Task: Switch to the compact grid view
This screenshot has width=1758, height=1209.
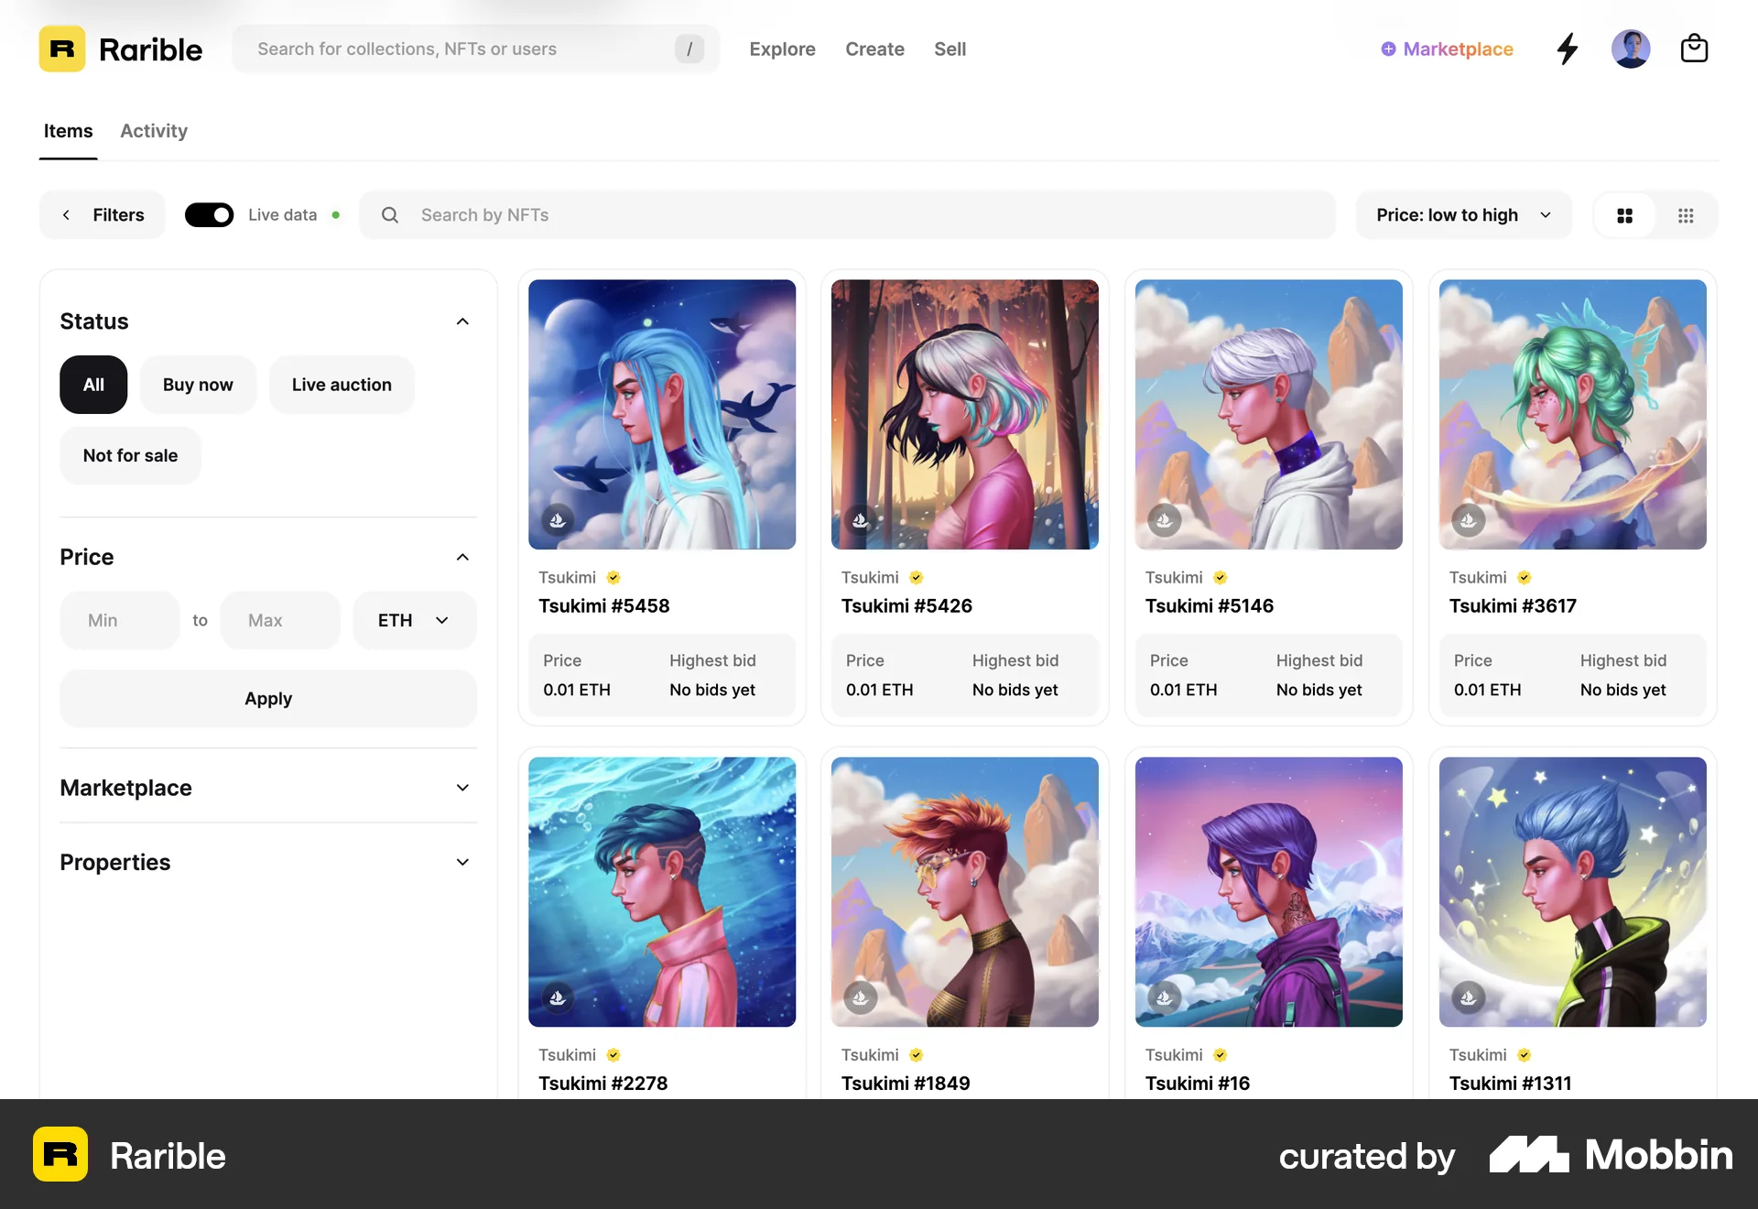Action: [x=1686, y=215]
